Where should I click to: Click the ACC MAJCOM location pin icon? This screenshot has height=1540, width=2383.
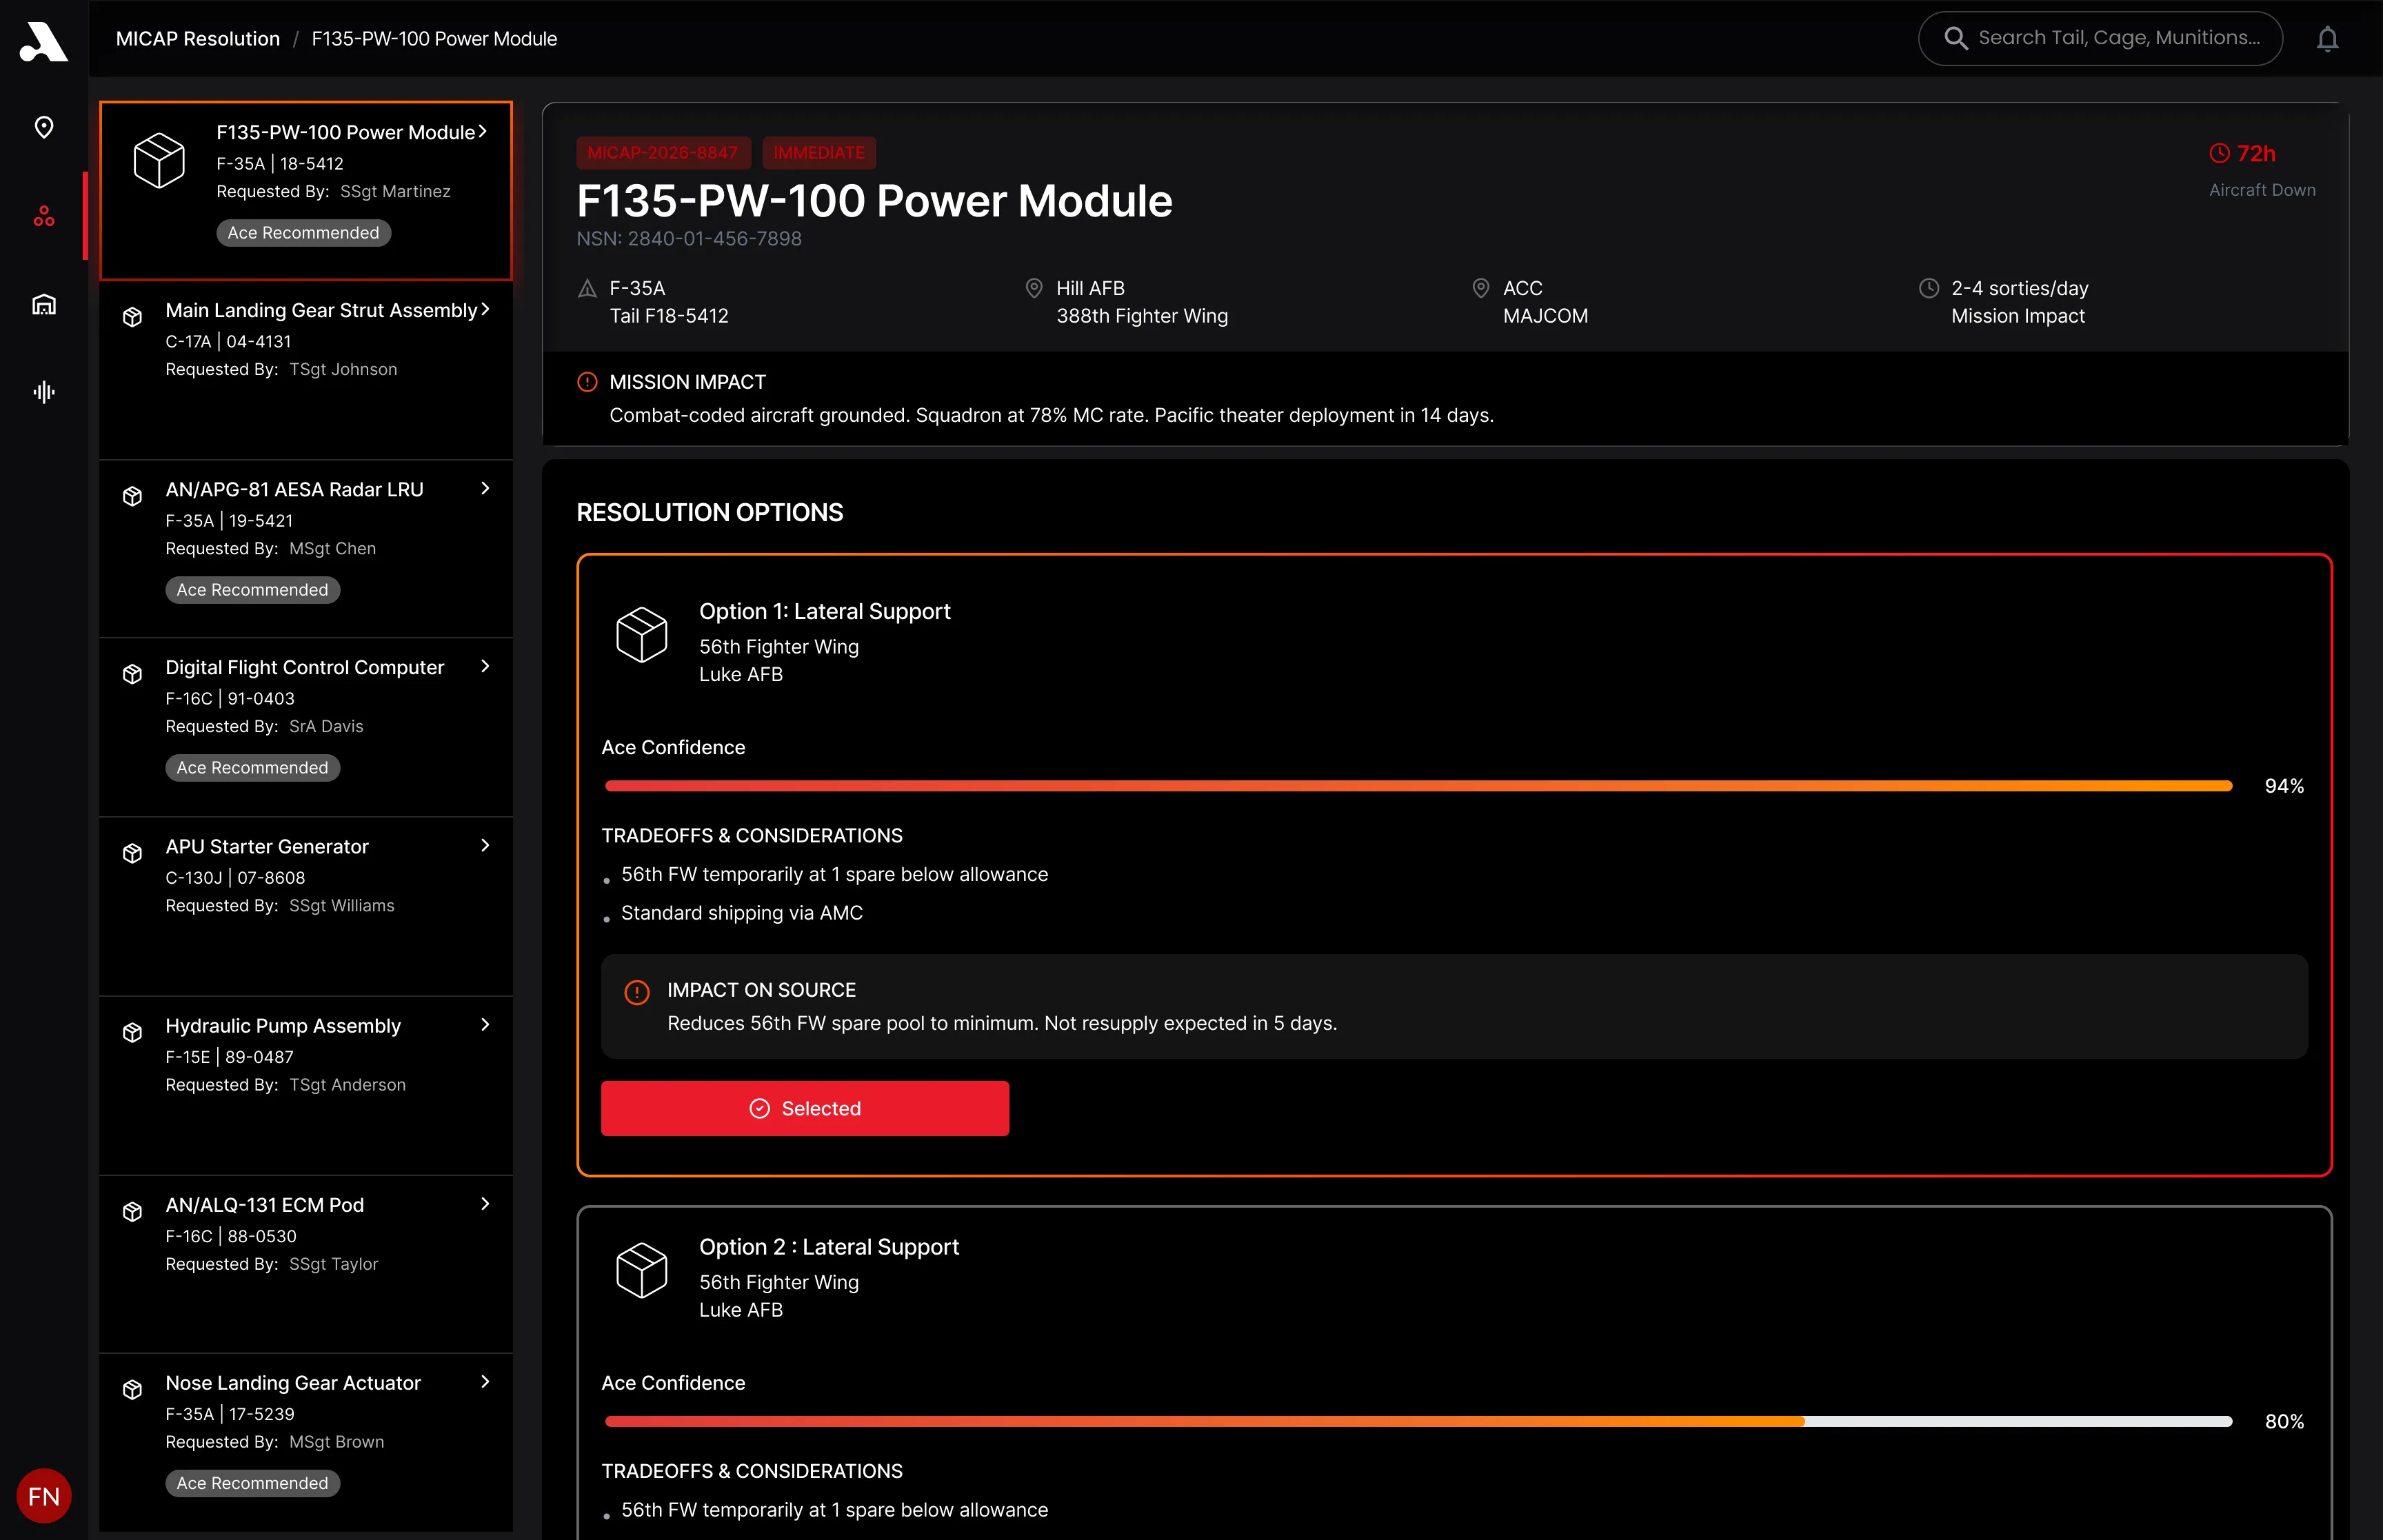(1481, 288)
